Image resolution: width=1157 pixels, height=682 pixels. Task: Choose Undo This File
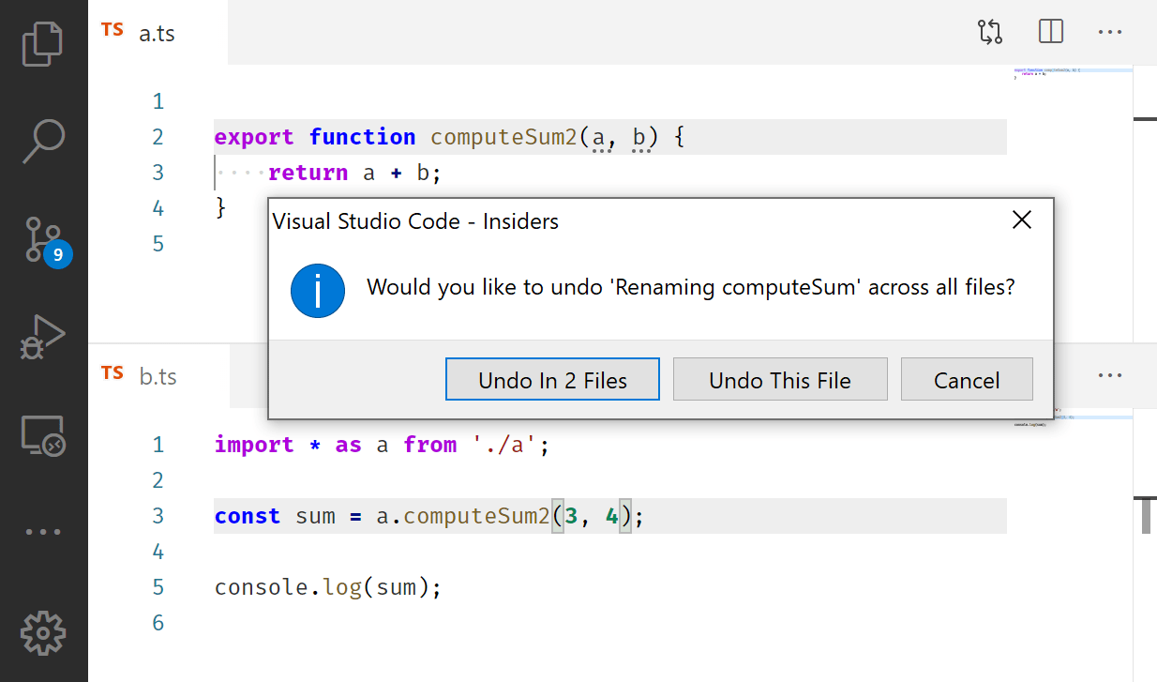coord(779,380)
